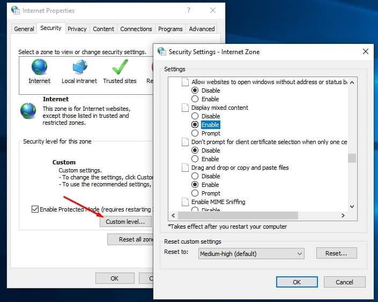Select the Local intranet zone icon
378x302 pixels.
(x=80, y=67)
